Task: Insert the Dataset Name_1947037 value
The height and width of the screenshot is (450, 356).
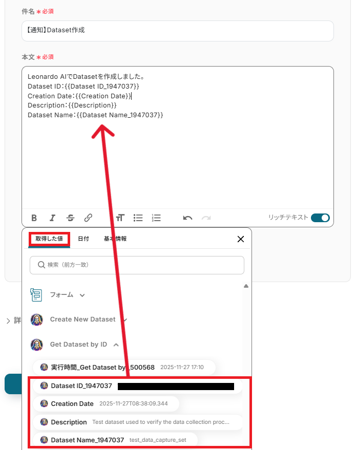Action: click(115, 440)
